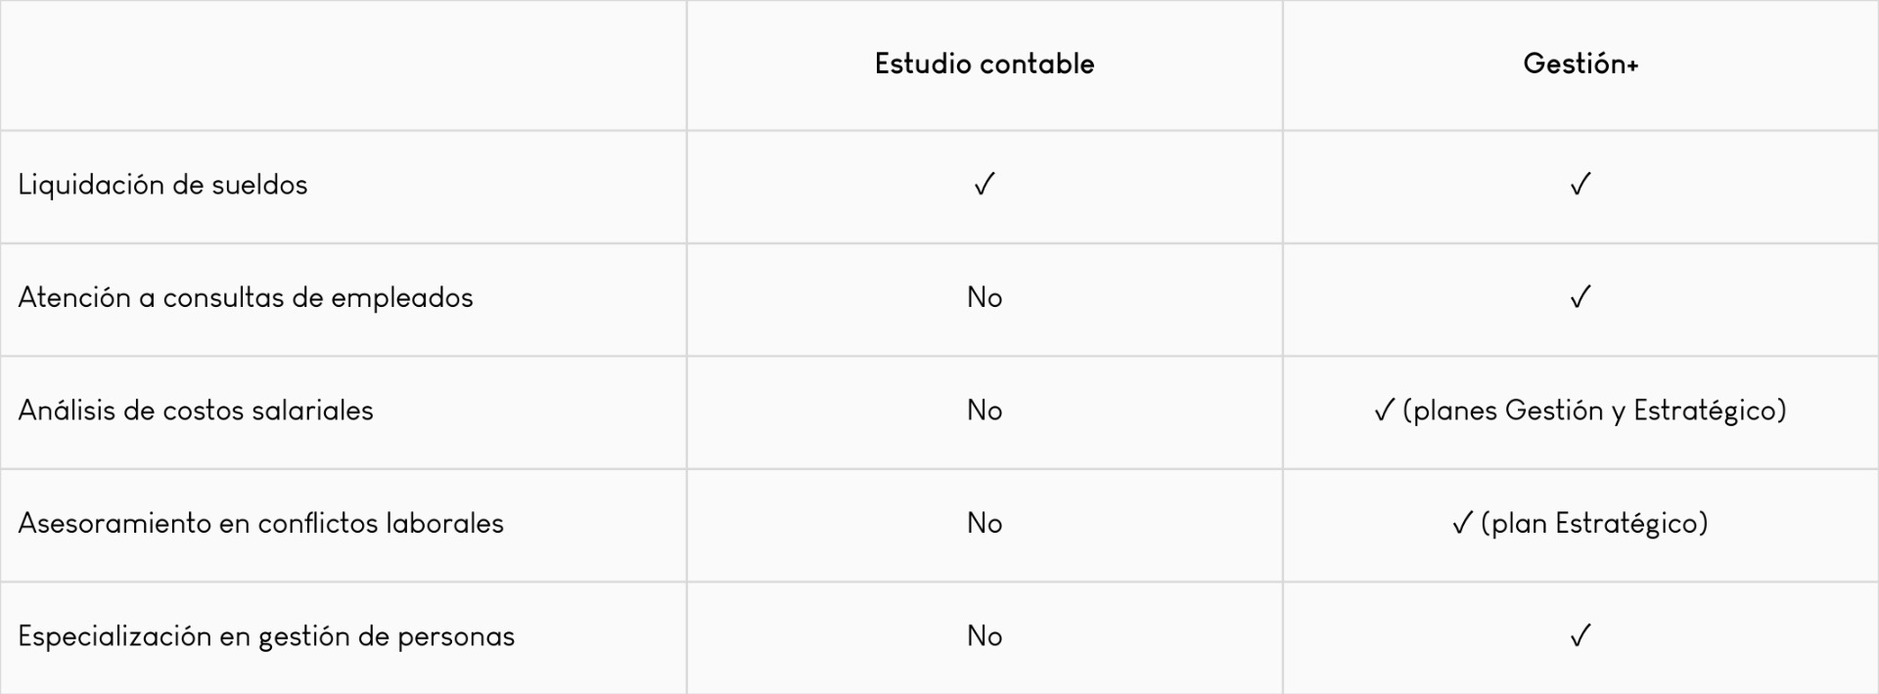Click the No in Asesoramiento en conflictos row
This screenshot has height=694, width=1879.
984,524
